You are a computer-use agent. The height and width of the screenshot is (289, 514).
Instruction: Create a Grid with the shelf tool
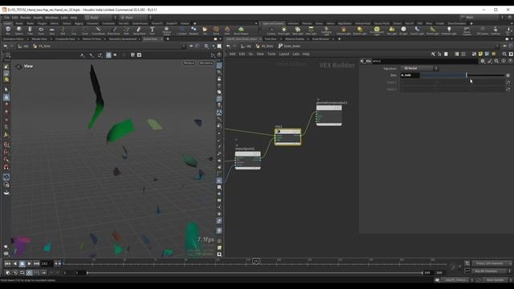(x=51, y=31)
